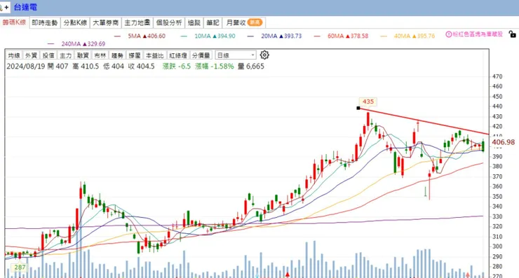
Task: Click the 5MA legend line swatch
Action: [117, 36]
